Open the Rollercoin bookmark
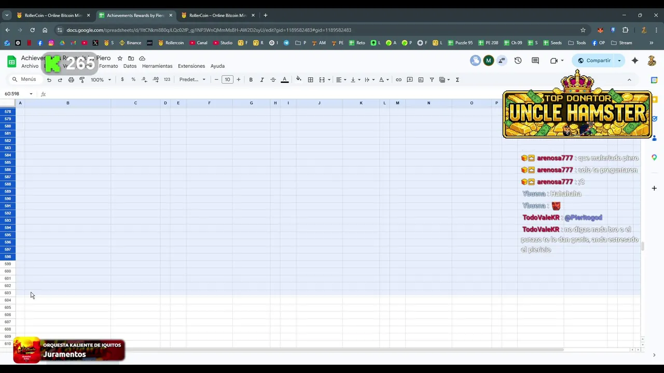 coord(171,43)
